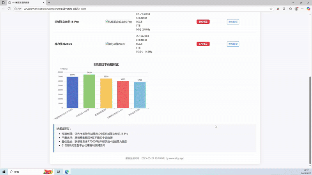Add page to favorites via star icon
312x175 pixels.
271,9
